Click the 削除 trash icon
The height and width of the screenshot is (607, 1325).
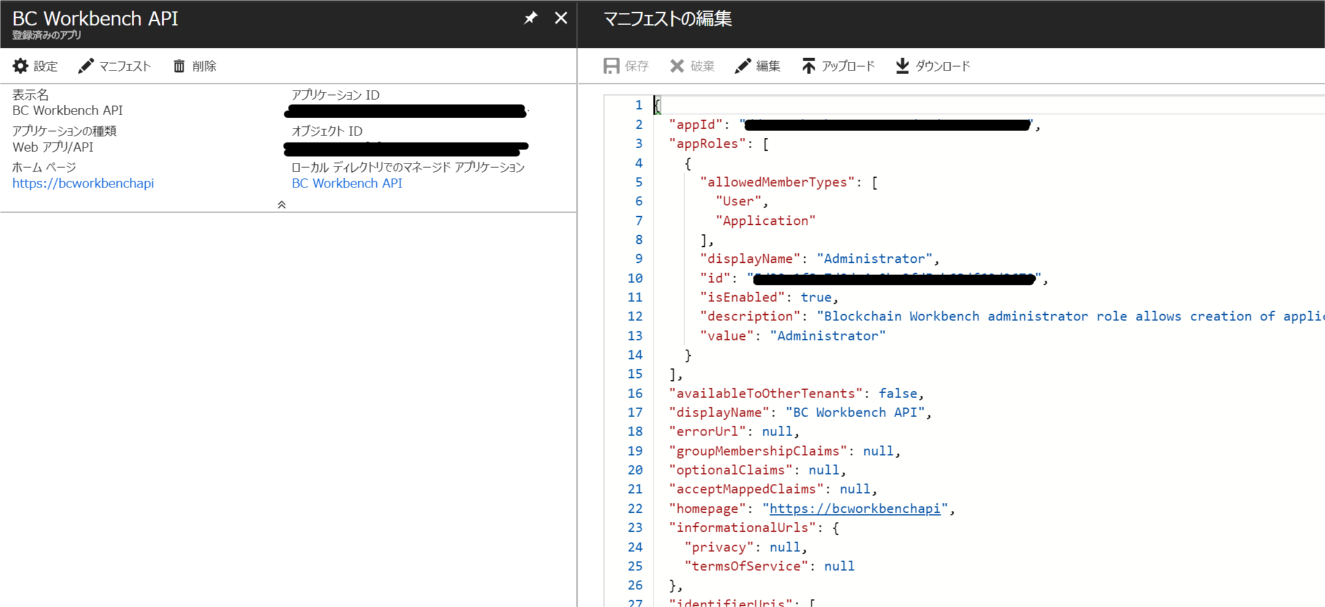click(x=179, y=66)
